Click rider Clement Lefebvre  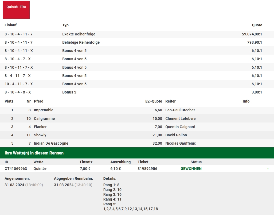coord(180,119)
